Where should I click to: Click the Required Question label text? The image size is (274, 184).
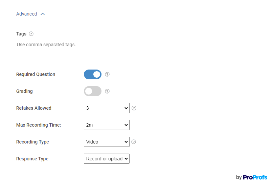(x=36, y=74)
